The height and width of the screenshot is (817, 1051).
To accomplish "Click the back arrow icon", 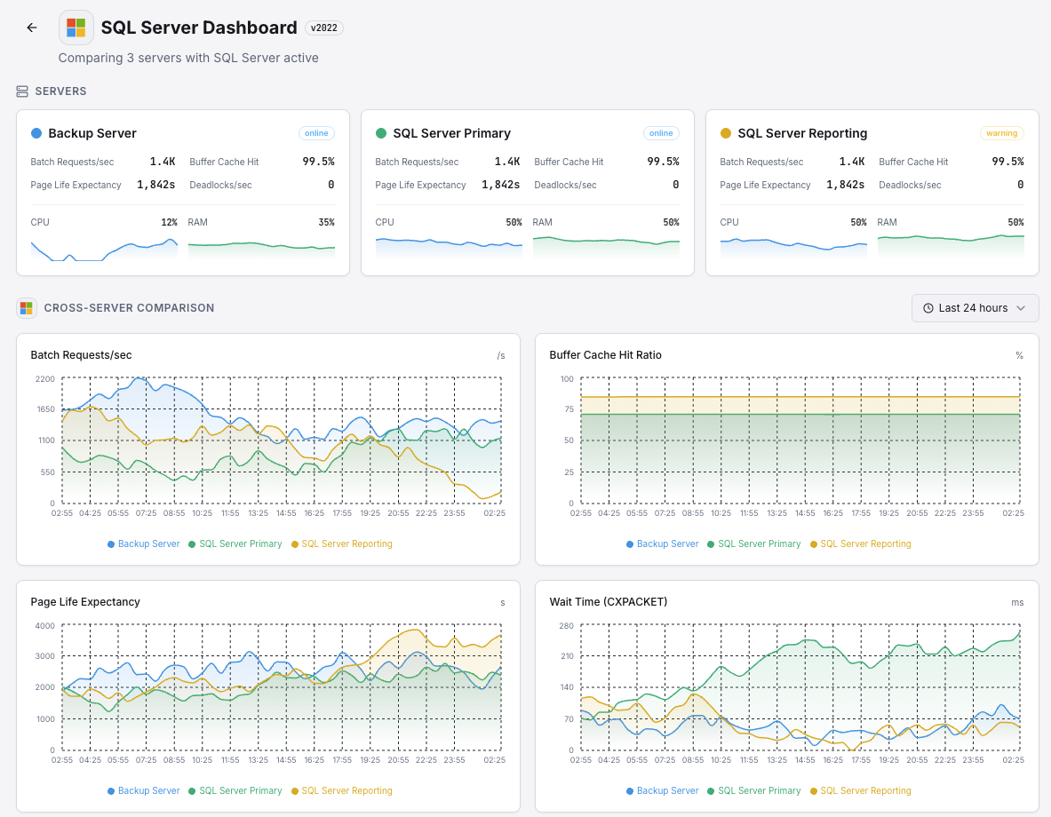I will coord(31,27).
